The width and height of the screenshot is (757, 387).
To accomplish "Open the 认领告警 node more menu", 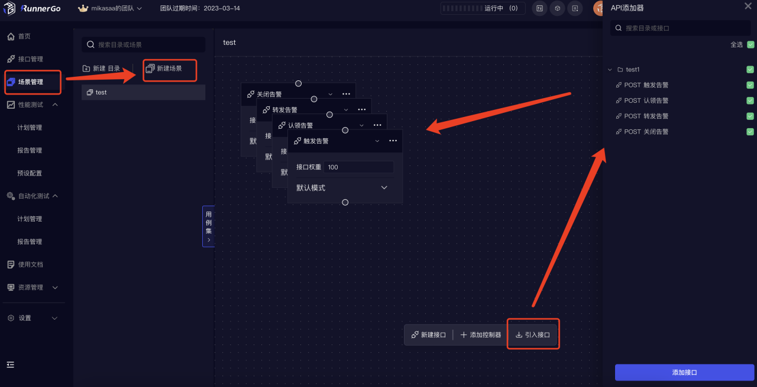I will click(377, 125).
